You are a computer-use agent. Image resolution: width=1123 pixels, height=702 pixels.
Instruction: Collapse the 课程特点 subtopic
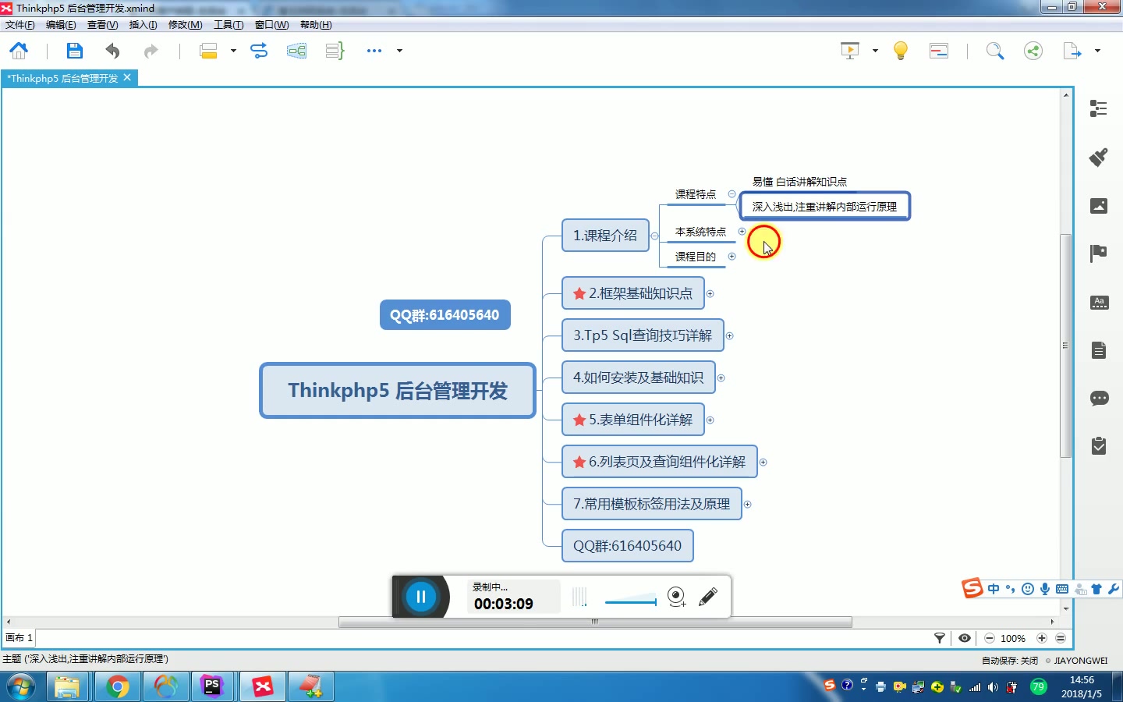[732, 193]
